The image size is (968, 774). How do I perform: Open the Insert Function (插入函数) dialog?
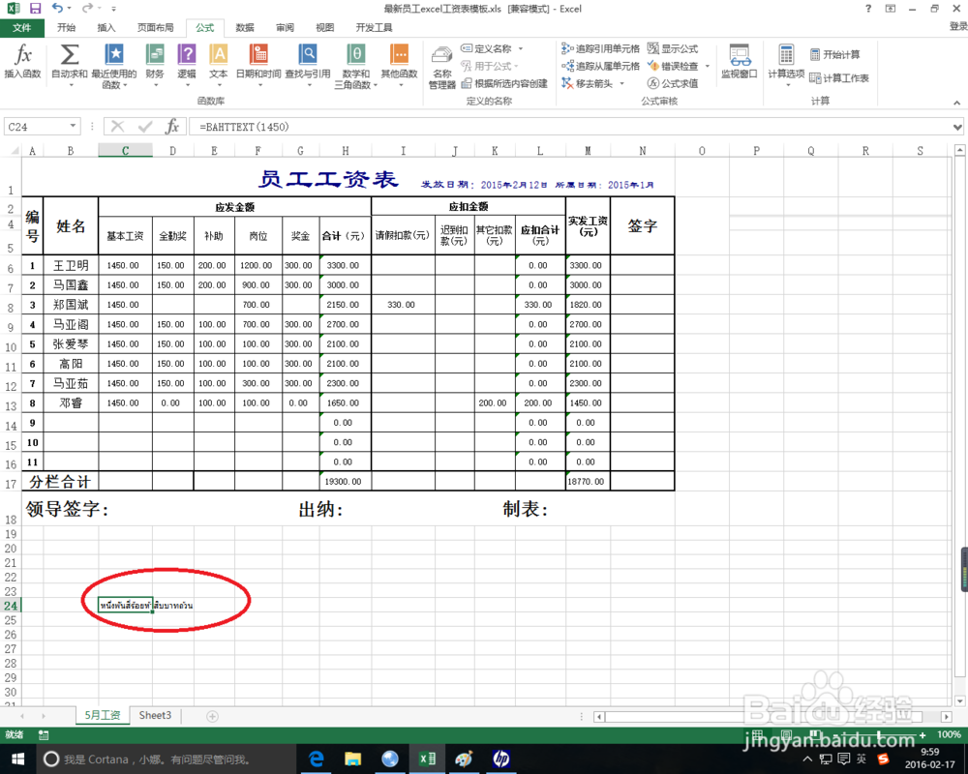(22, 61)
